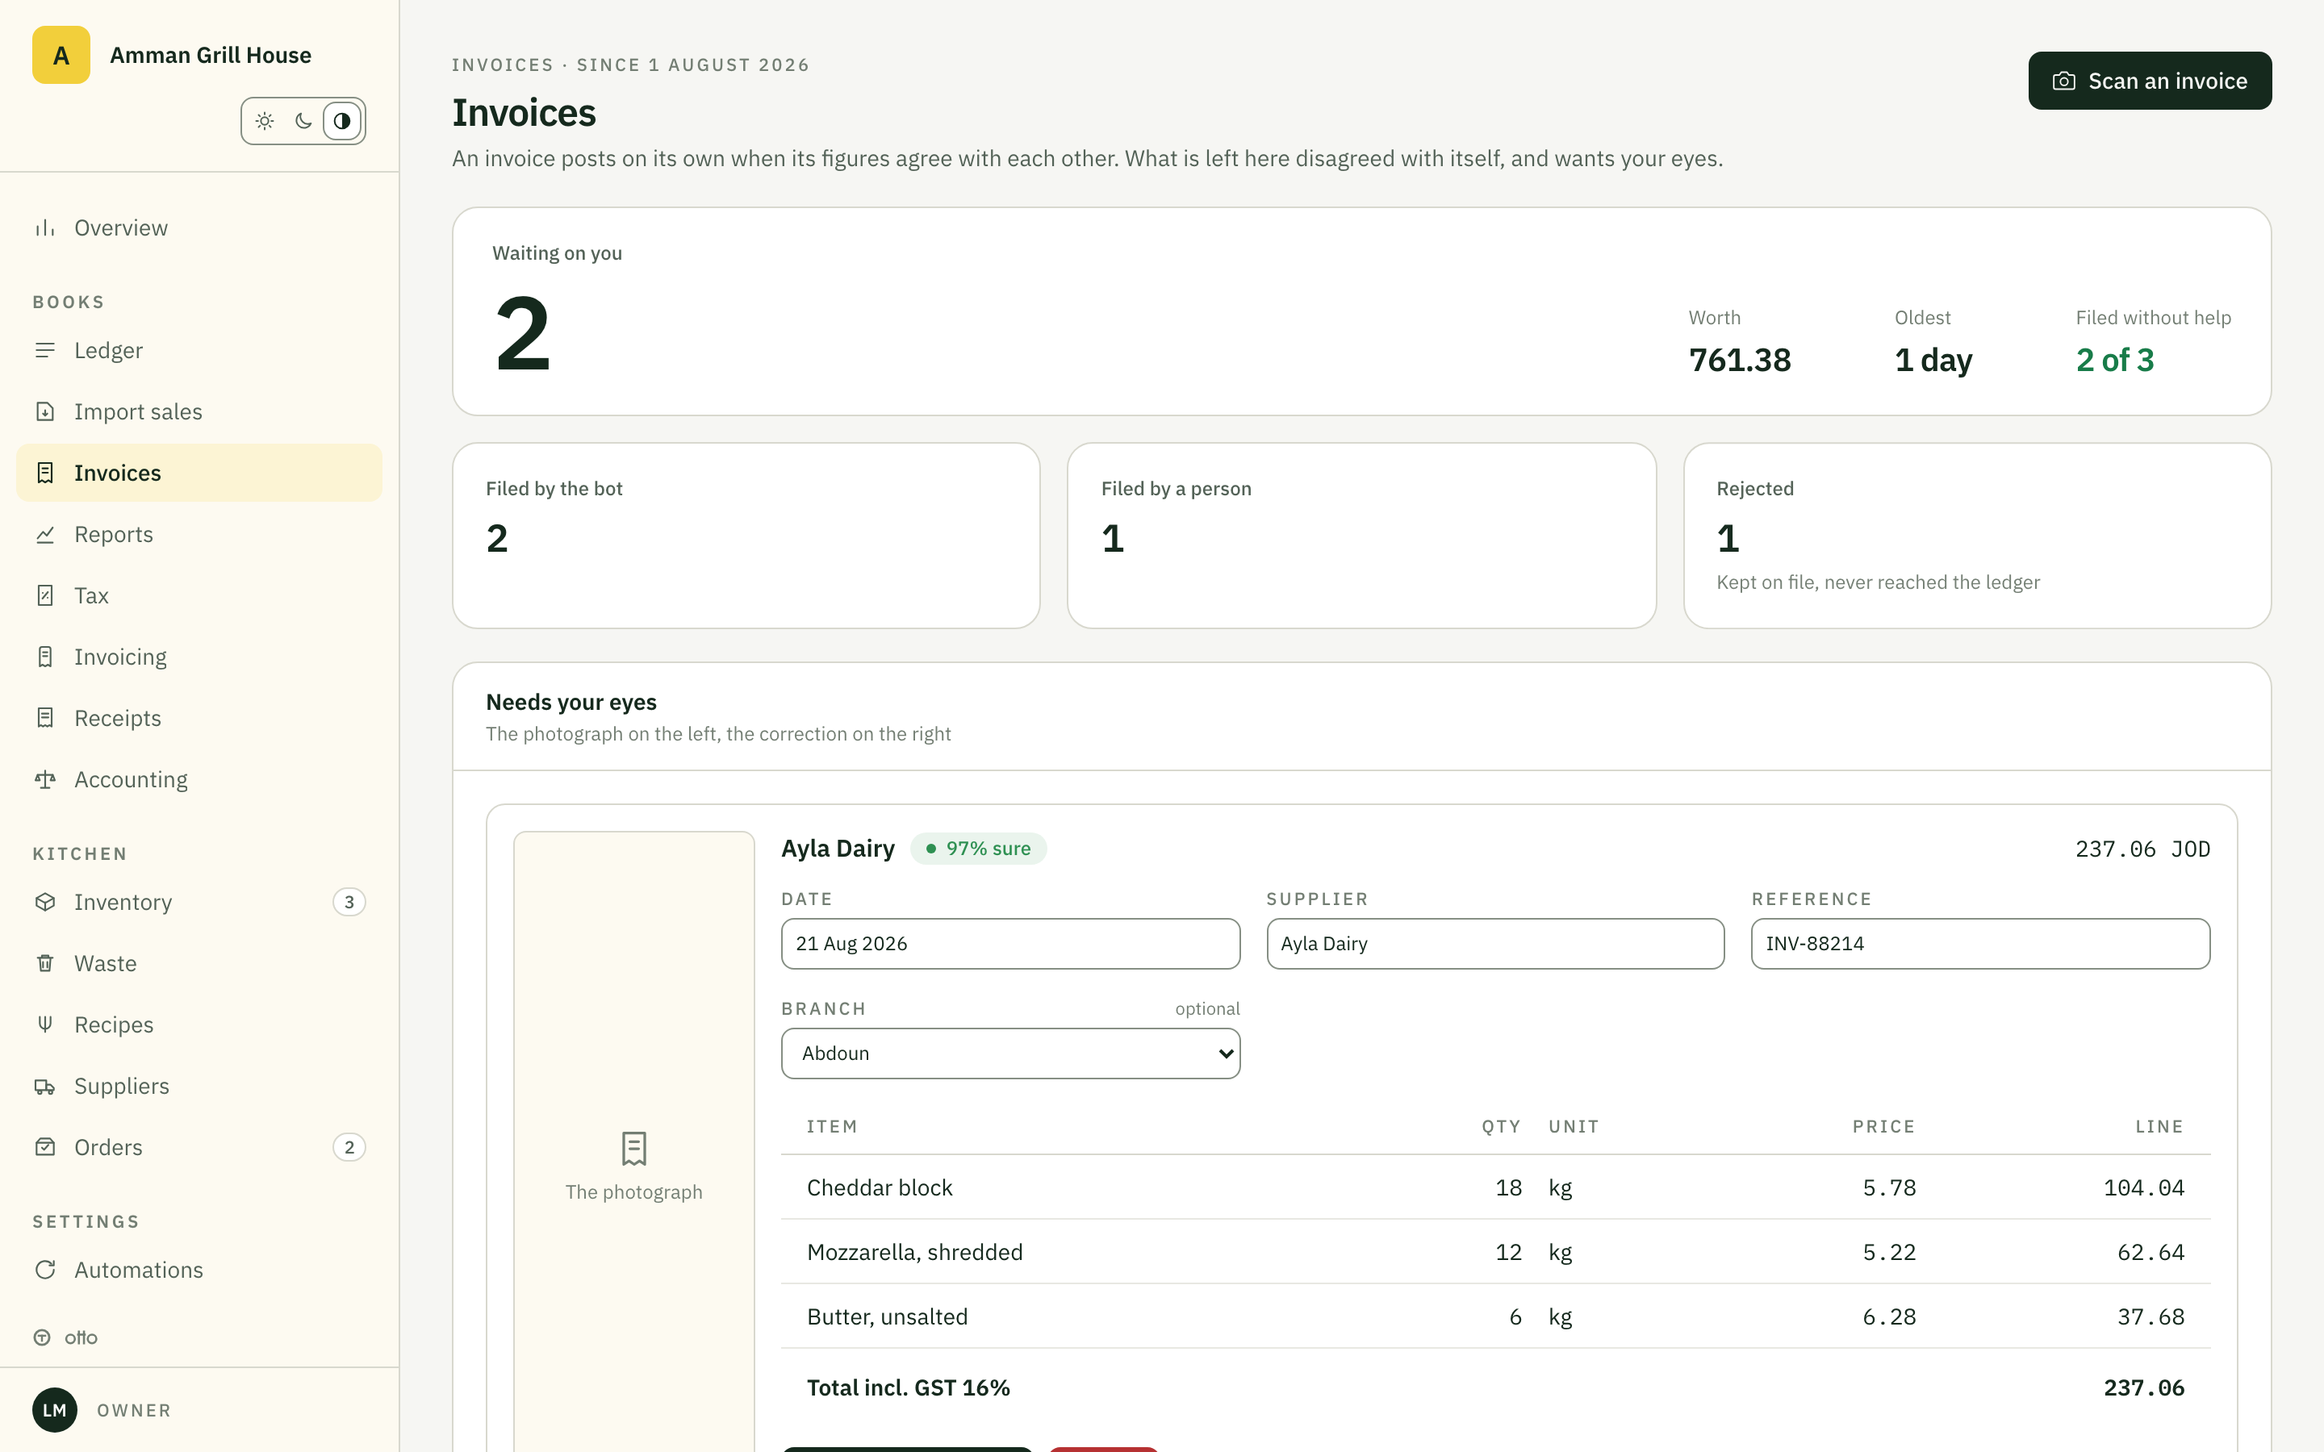The width and height of the screenshot is (2324, 1452).
Task: Click the Cheddar block item row
Action: [x=1495, y=1188]
